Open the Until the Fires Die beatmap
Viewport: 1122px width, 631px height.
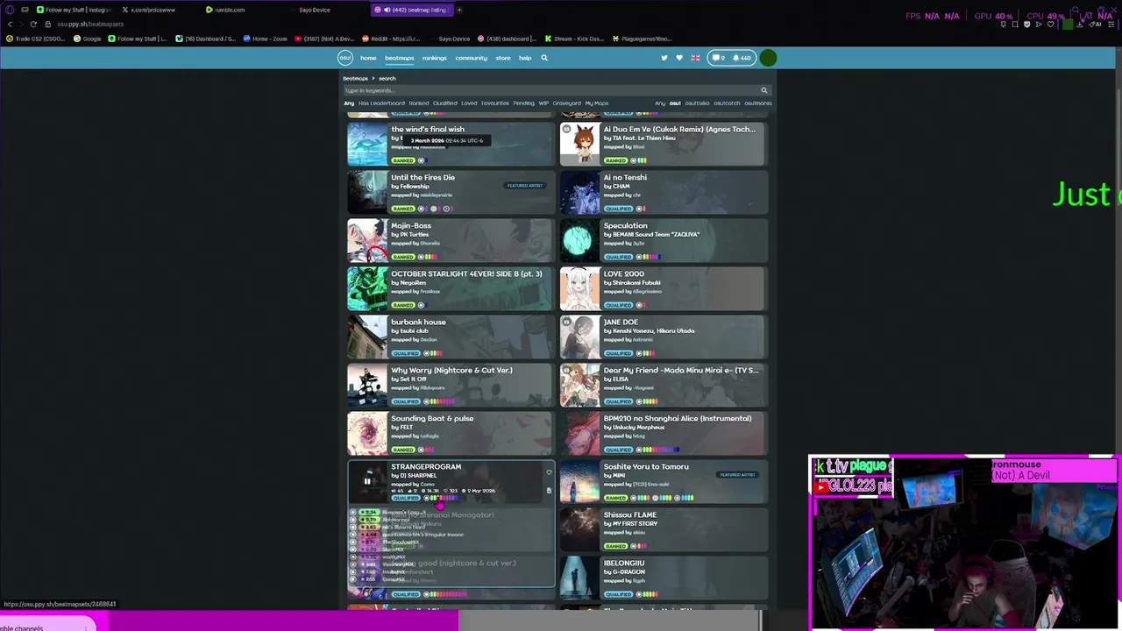(423, 177)
